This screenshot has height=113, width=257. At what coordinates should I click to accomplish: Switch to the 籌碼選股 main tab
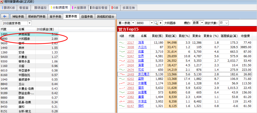[40, 8]
